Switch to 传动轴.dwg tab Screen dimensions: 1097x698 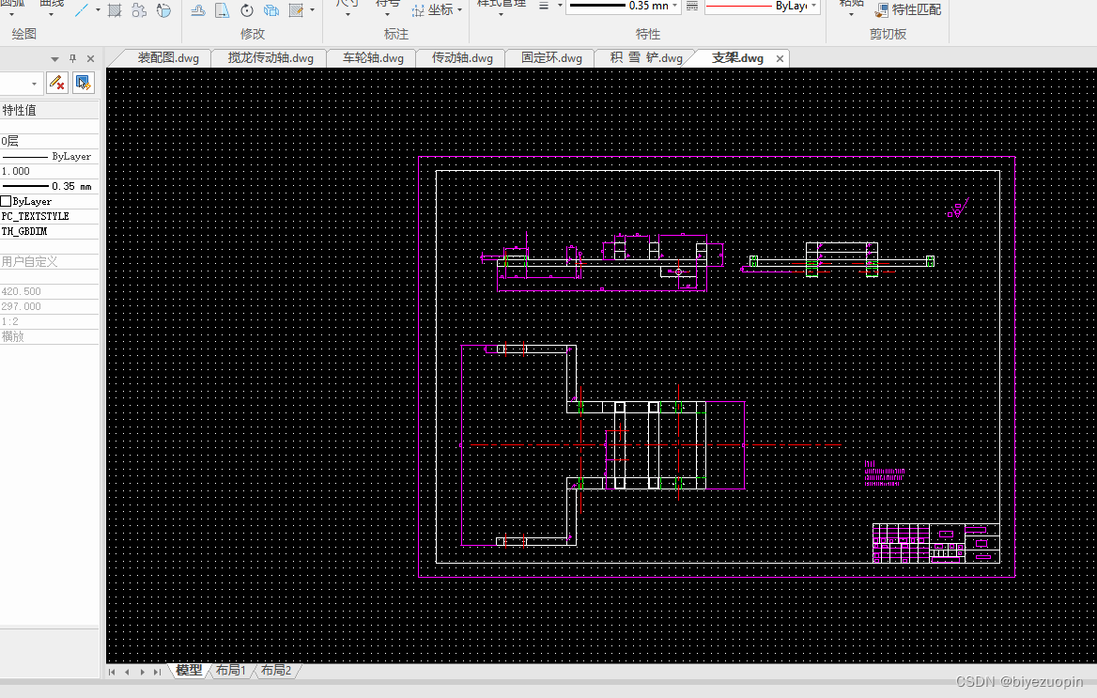click(462, 58)
